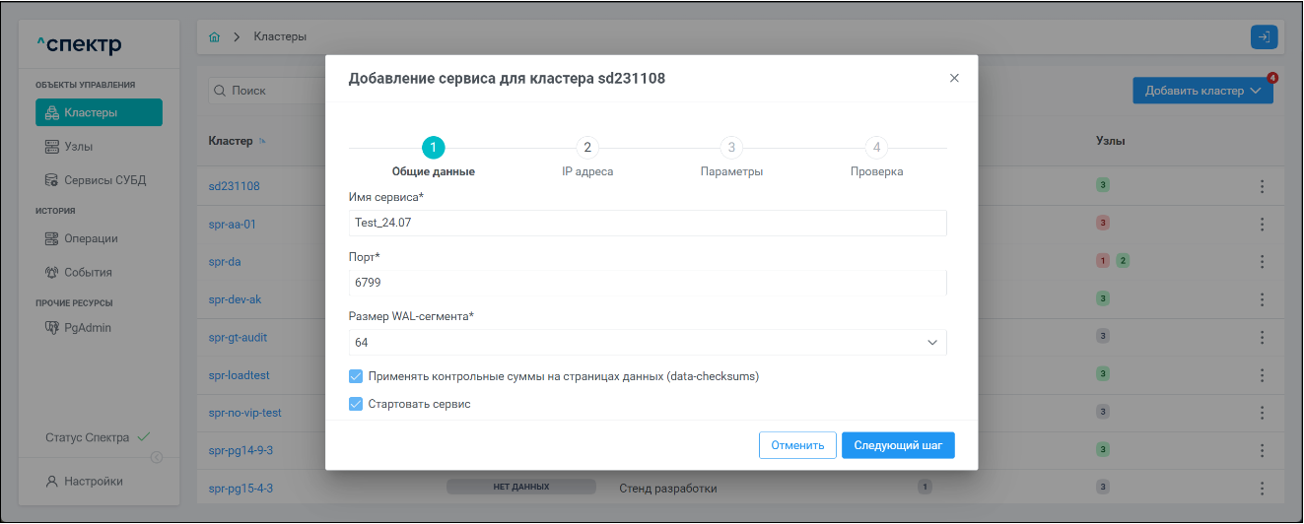Viewport: 1304px width, 524px height.
Task: Click the cluster column sort icon
Action: coord(263,142)
